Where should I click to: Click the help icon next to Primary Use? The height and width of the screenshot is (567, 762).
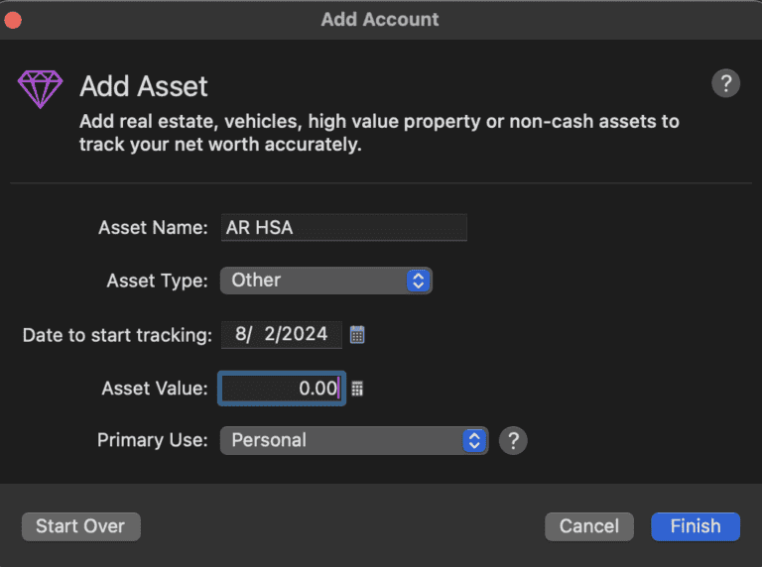pyautogui.click(x=513, y=440)
